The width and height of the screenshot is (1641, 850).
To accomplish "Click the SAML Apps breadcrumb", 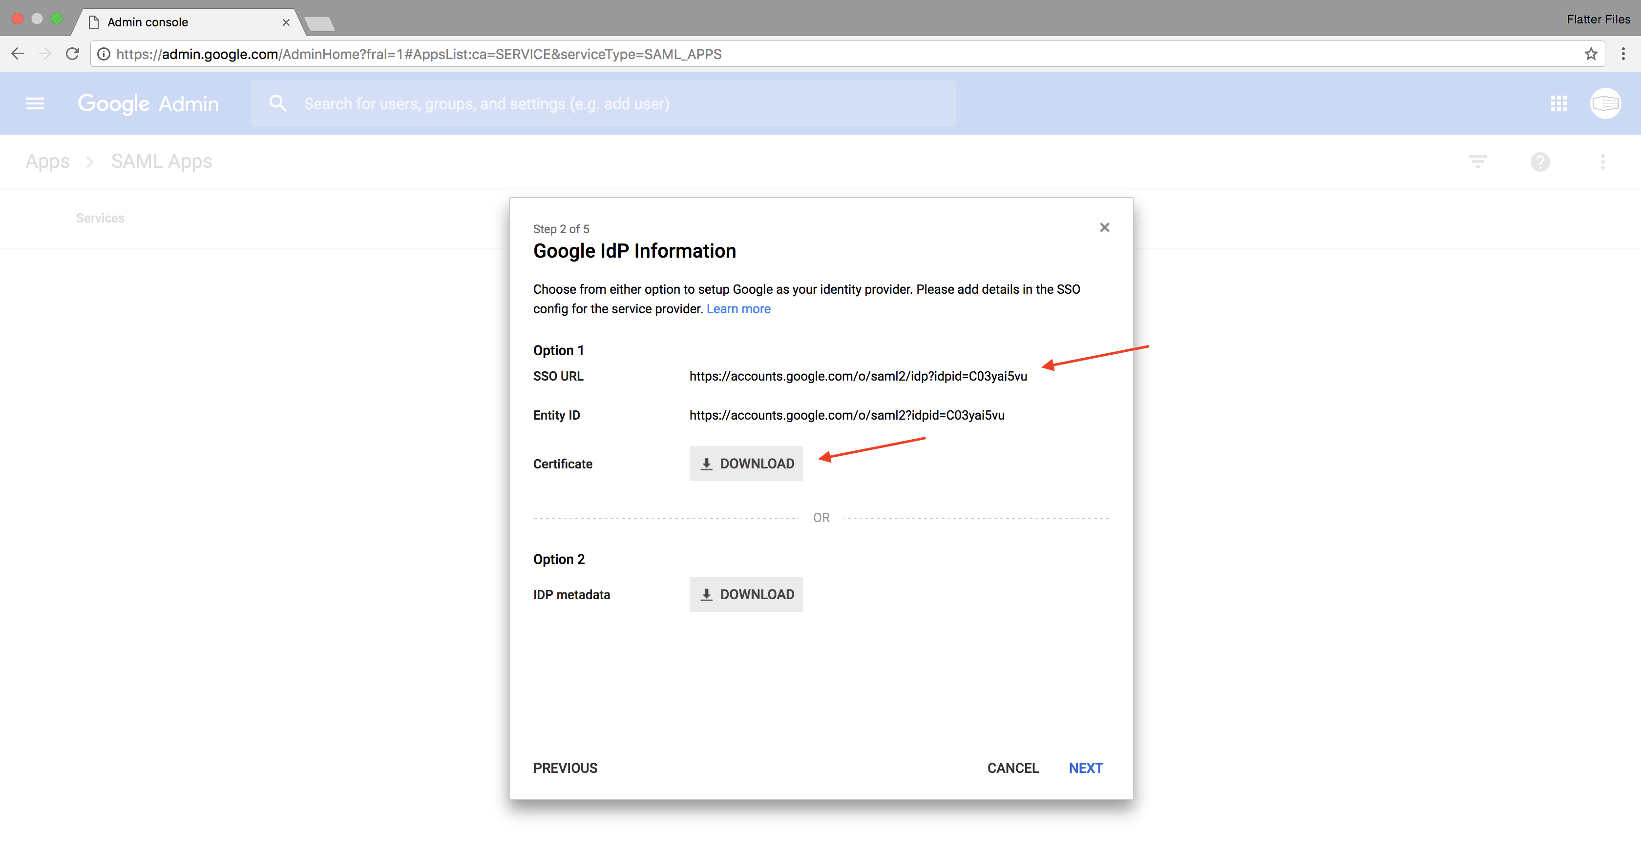I will [161, 161].
